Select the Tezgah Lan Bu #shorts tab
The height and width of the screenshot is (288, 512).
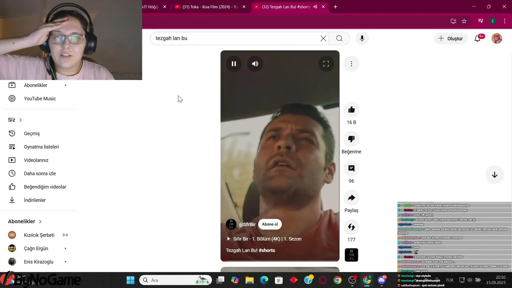286,7
